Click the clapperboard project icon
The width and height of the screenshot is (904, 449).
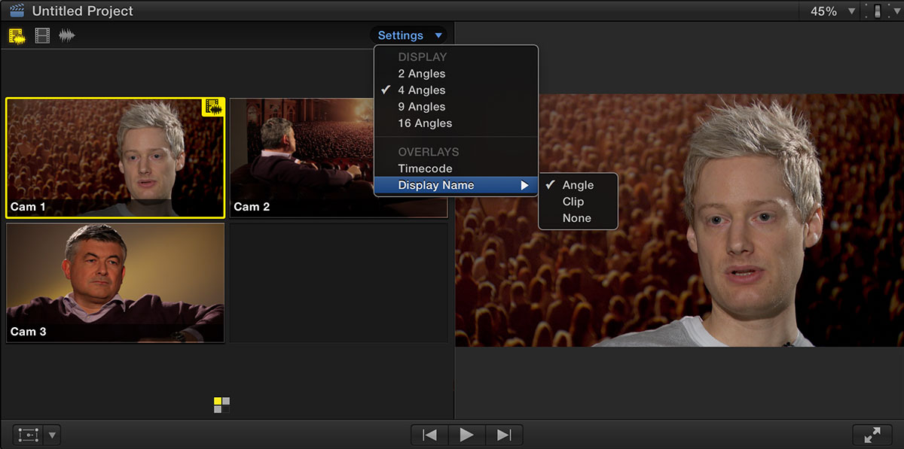pos(17,11)
